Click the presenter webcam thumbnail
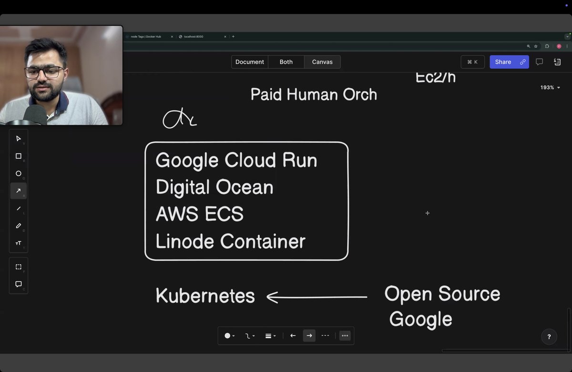This screenshot has height=372, width=572. (x=61, y=75)
